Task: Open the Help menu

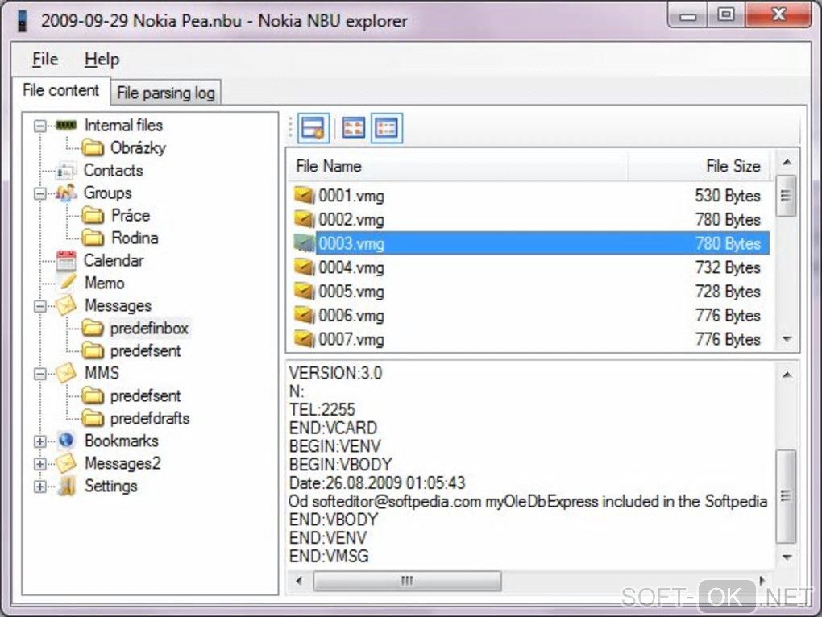Action: [102, 59]
